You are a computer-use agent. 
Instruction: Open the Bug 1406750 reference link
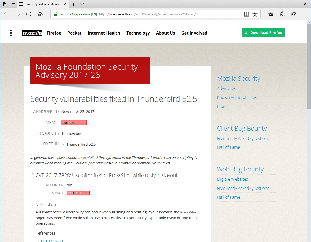(x=52, y=241)
